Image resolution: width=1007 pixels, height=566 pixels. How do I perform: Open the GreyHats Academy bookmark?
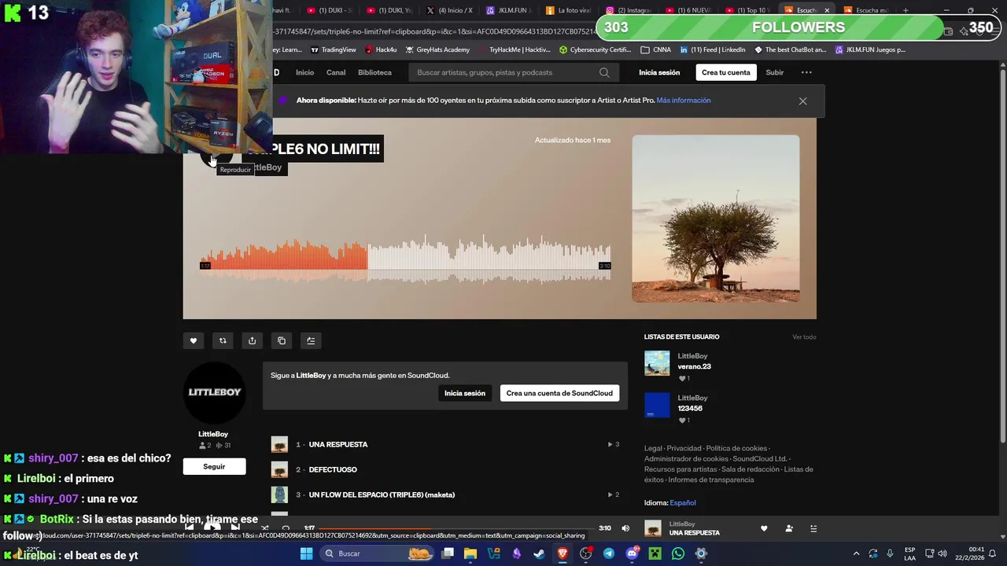click(437, 50)
